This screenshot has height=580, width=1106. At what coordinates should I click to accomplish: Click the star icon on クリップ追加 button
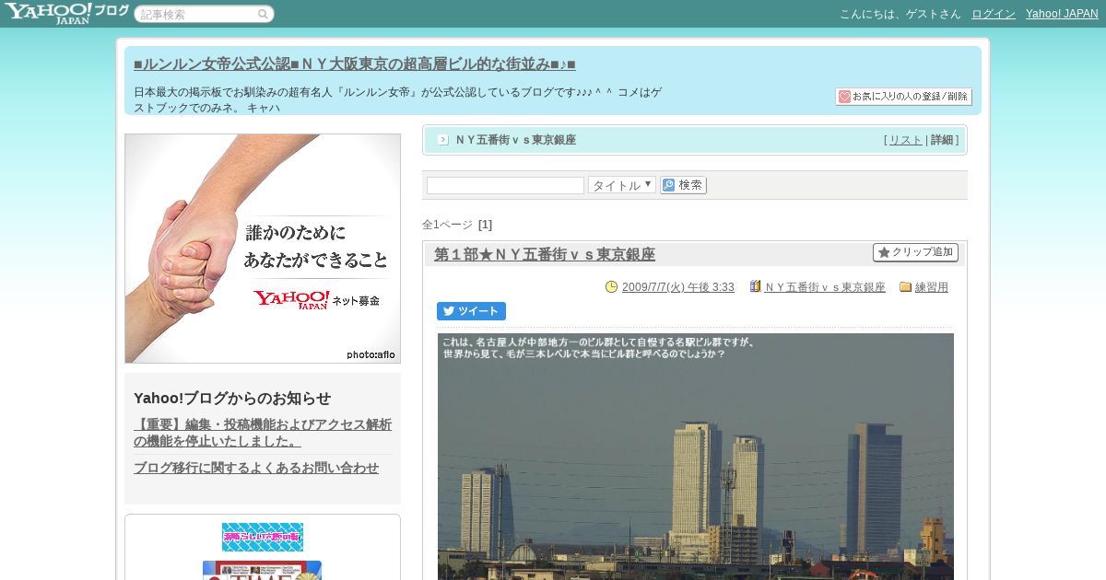[884, 252]
